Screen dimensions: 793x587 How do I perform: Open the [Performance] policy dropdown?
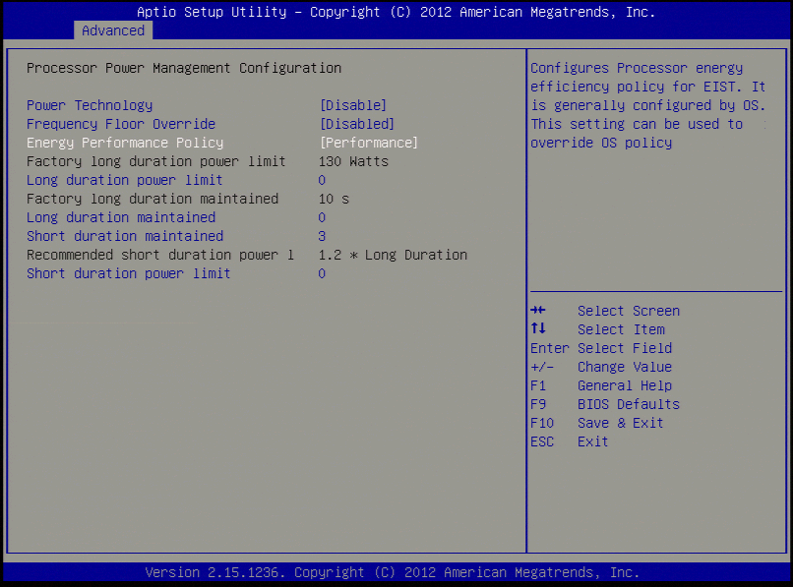[x=369, y=143]
